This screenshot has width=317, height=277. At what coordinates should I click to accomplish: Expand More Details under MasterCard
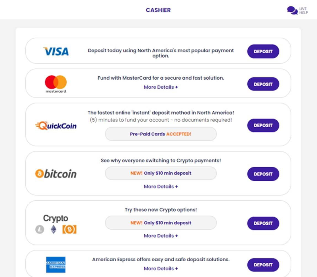click(x=161, y=87)
